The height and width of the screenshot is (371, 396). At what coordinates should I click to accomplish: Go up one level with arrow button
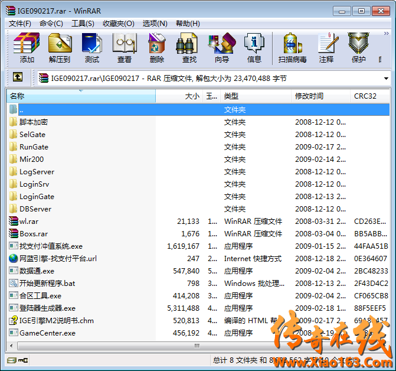18,77
